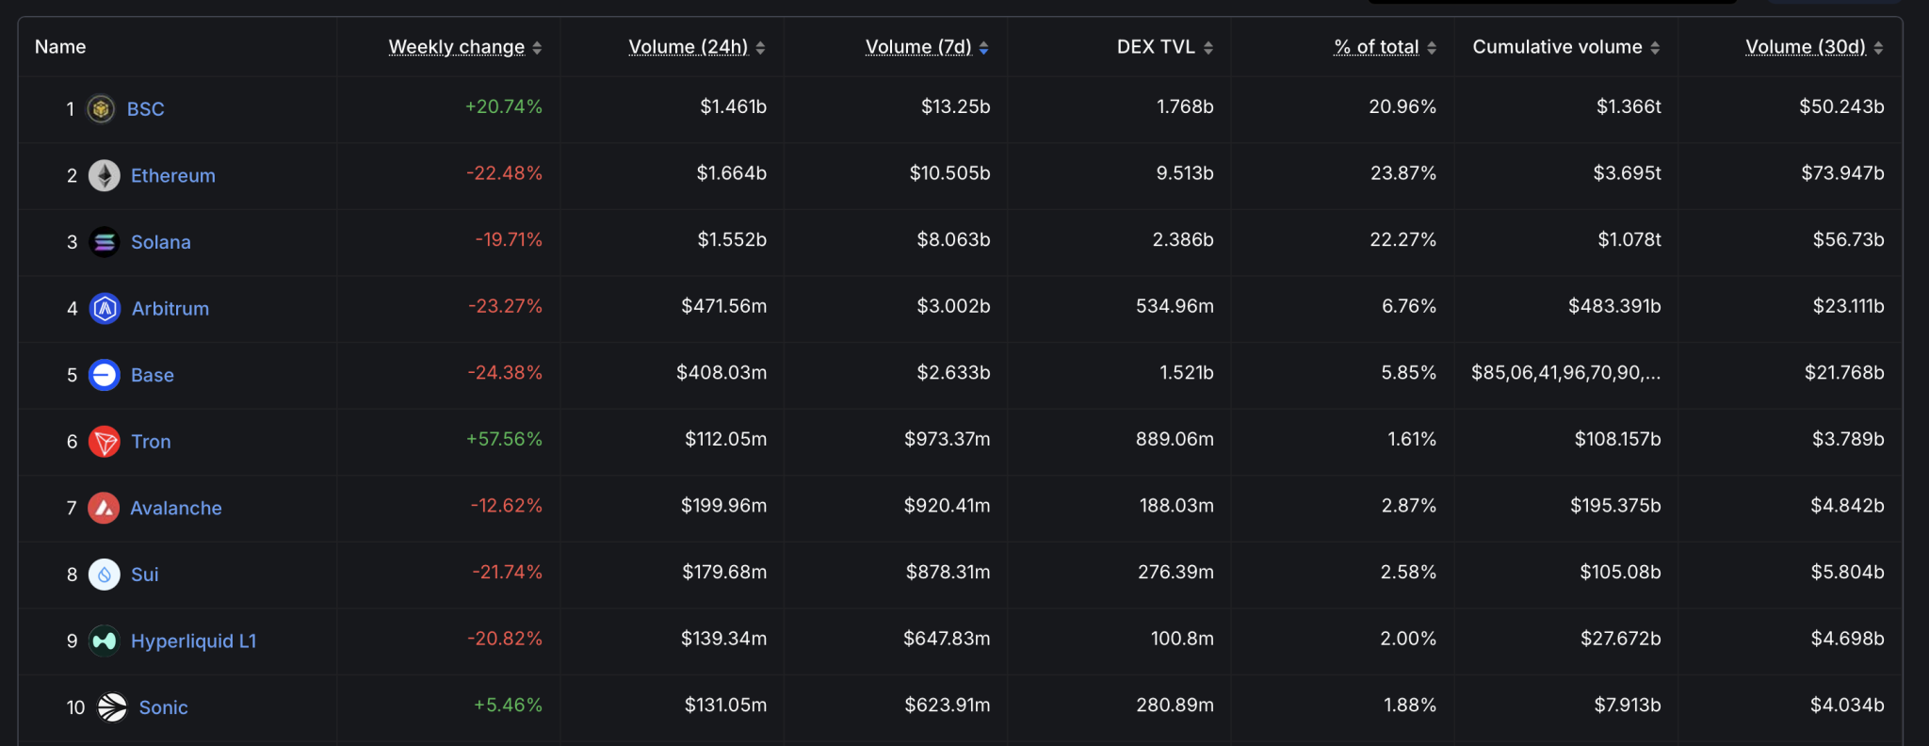Click the BSC chain logo icon
Screen dimensions: 1929x746
pos(101,109)
